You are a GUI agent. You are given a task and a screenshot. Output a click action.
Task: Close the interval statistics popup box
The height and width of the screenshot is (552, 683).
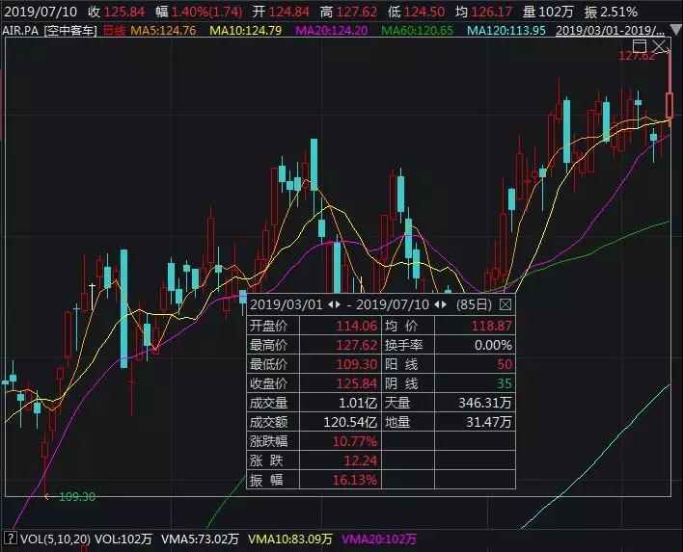point(505,304)
